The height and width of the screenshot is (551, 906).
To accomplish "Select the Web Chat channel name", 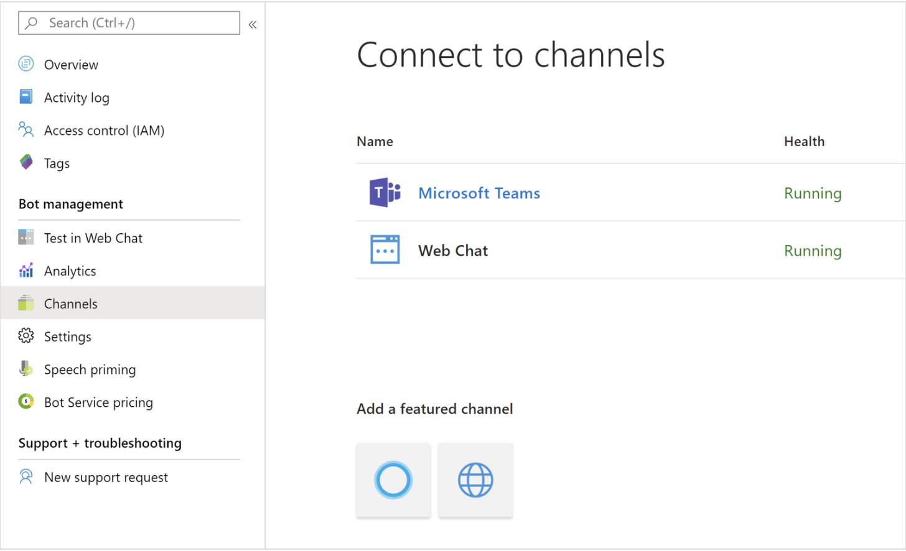I will click(453, 251).
